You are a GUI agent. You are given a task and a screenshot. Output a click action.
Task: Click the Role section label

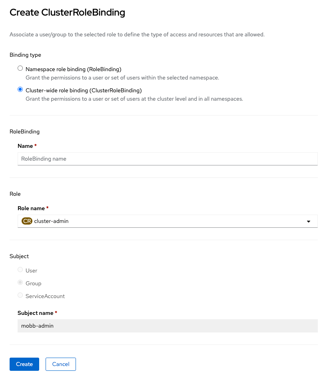15,194
